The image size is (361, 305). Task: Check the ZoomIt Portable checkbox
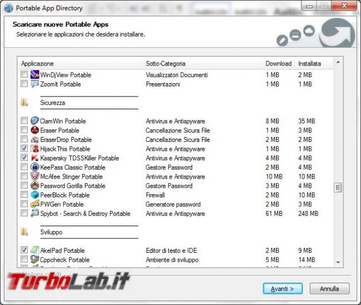[x=24, y=83]
